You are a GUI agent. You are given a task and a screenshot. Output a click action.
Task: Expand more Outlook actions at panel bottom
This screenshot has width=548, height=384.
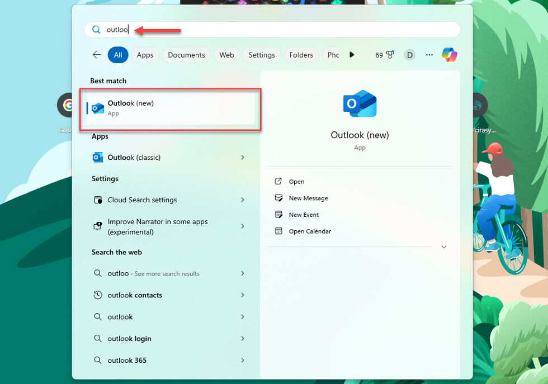pyautogui.click(x=443, y=246)
